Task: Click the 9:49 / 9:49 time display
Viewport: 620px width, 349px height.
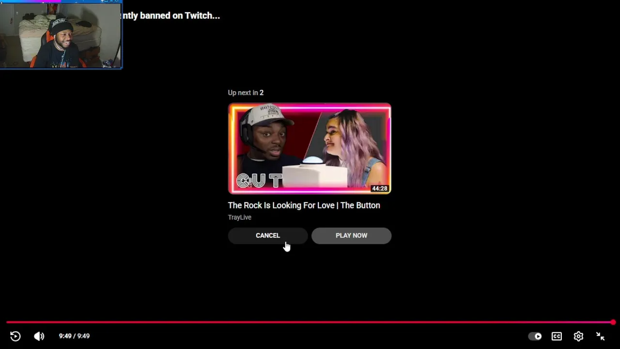Action: click(74, 336)
